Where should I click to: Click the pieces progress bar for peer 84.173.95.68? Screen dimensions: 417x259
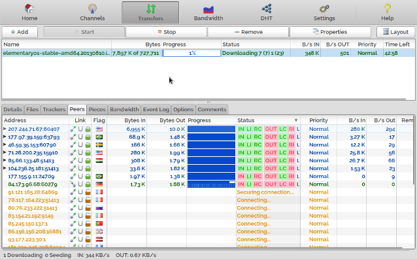(x=211, y=184)
